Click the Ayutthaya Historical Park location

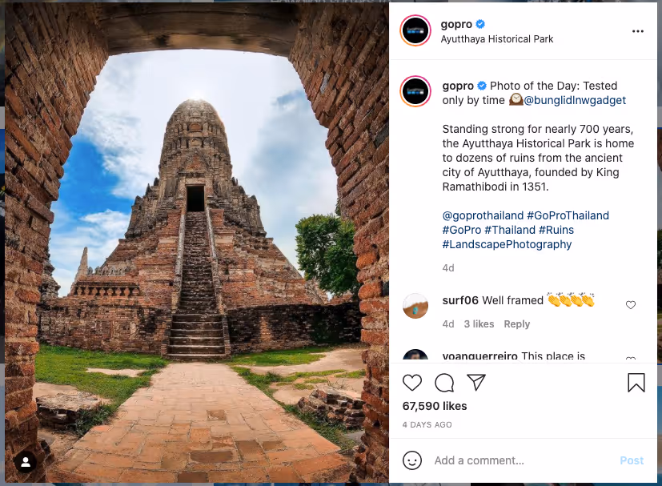pos(496,39)
